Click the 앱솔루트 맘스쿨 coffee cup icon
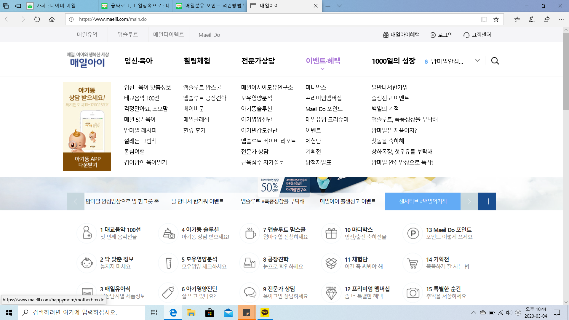This screenshot has width=569, height=320. coord(250,233)
